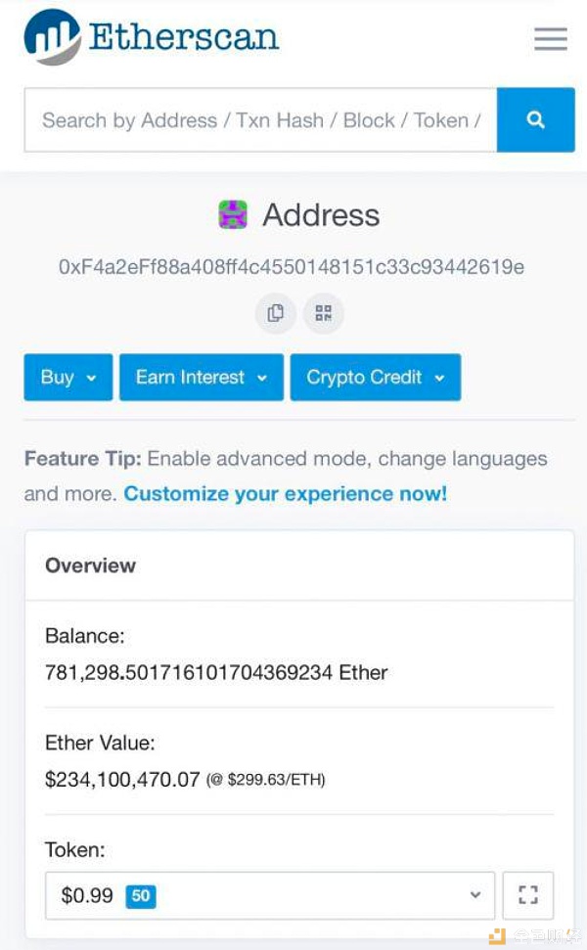Click the green purple address identicon
This screenshot has width=587, height=950.
pyautogui.click(x=233, y=215)
